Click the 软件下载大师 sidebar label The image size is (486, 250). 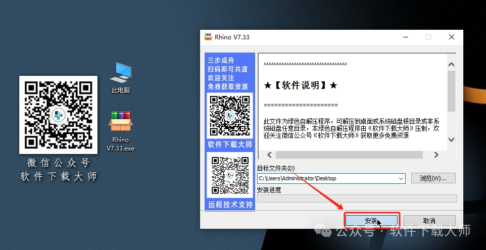click(230, 144)
